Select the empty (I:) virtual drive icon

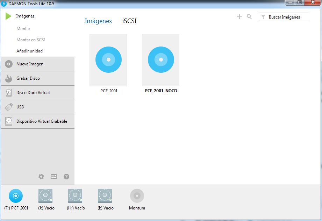pos(105,196)
